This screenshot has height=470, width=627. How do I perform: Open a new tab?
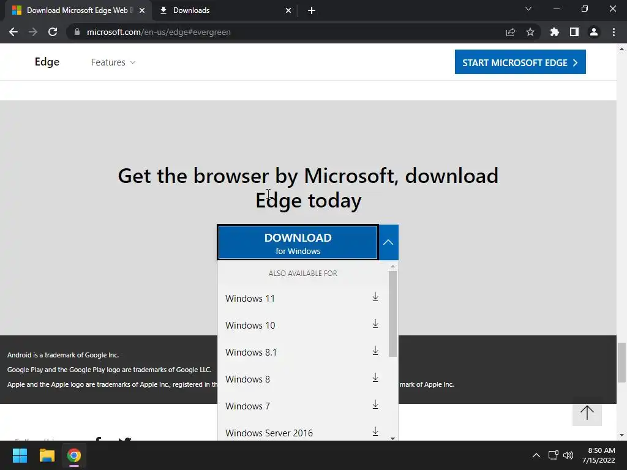pos(312,10)
